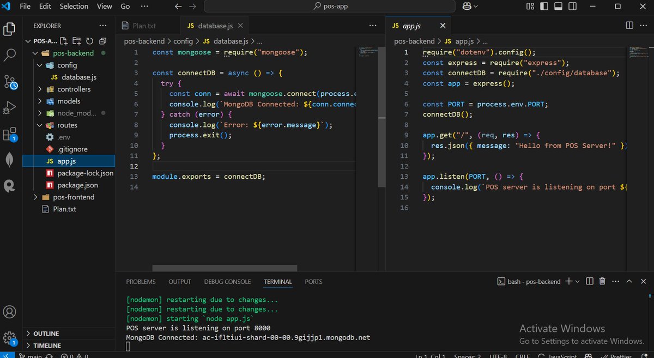Switch to the DEBUG CONSOLE panel tab

(x=227, y=282)
